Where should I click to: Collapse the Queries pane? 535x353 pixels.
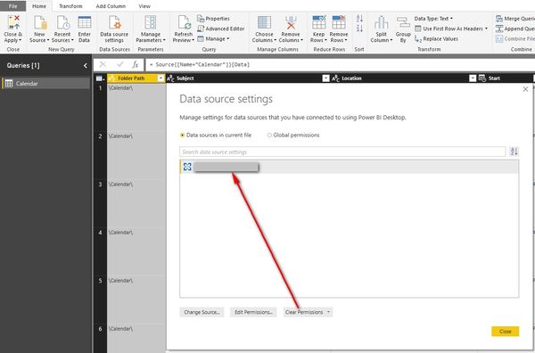[x=86, y=65]
